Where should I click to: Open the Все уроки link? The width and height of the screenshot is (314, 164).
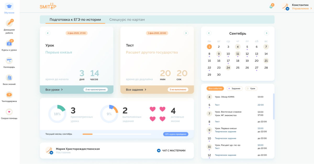pos(54,90)
